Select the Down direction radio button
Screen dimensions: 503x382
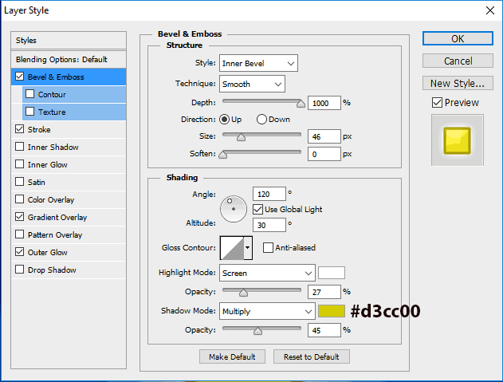[261, 120]
